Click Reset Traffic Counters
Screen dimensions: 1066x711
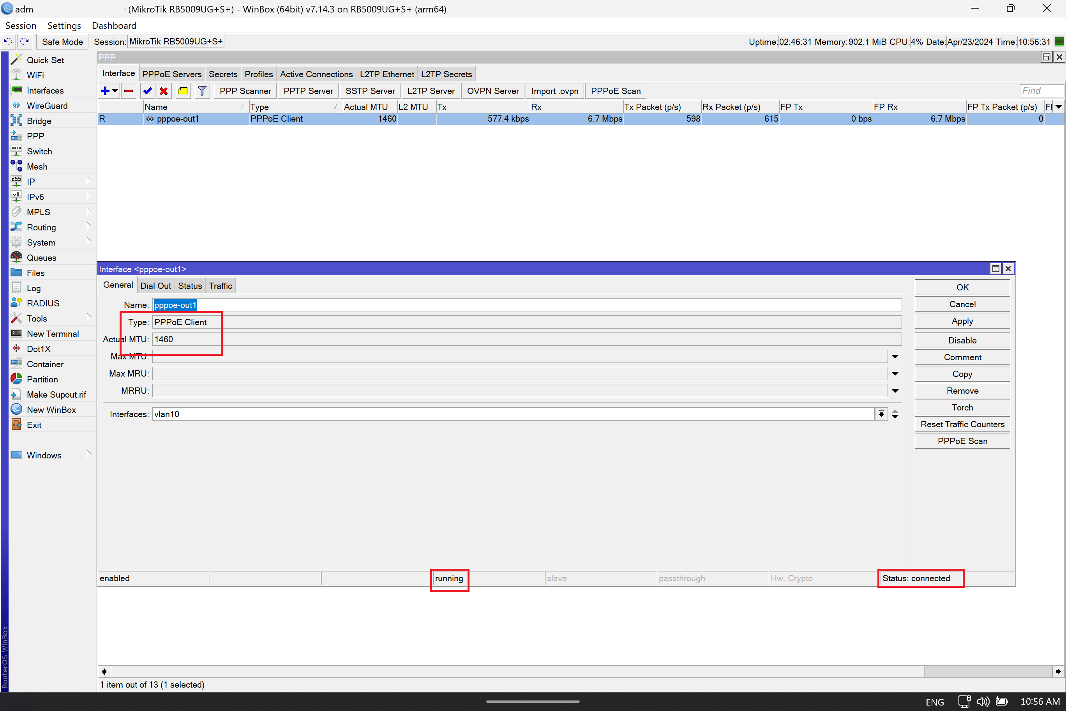962,424
